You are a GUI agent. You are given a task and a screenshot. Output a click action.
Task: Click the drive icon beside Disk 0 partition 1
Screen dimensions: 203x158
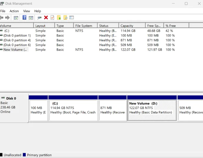(1, 35)
